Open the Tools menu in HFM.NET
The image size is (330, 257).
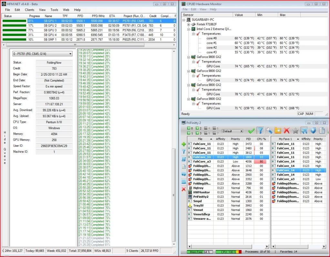click(54, 10)
